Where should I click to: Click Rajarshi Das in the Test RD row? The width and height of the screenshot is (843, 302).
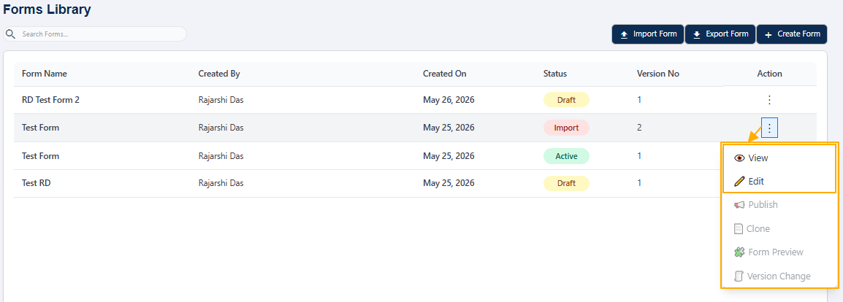[221, 183]
